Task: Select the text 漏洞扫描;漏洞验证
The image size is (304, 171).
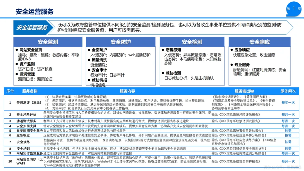Action: pos(35,79)
